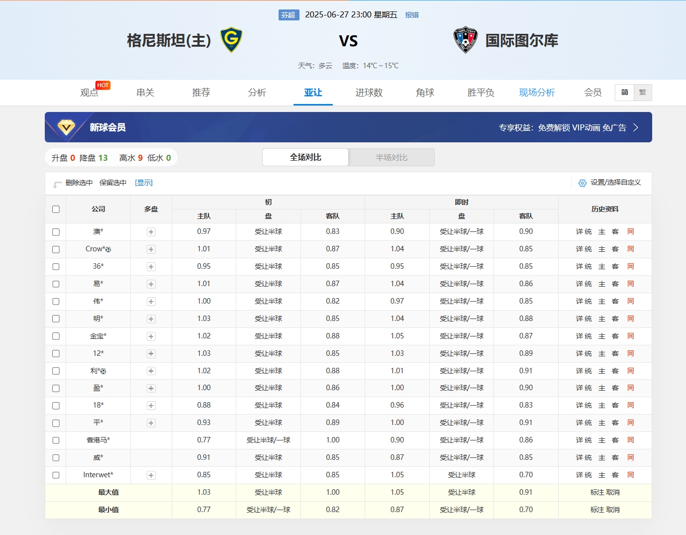
Task: Expand multi-handicap plus for Interwet* row
Action: [x=151, y=475]
